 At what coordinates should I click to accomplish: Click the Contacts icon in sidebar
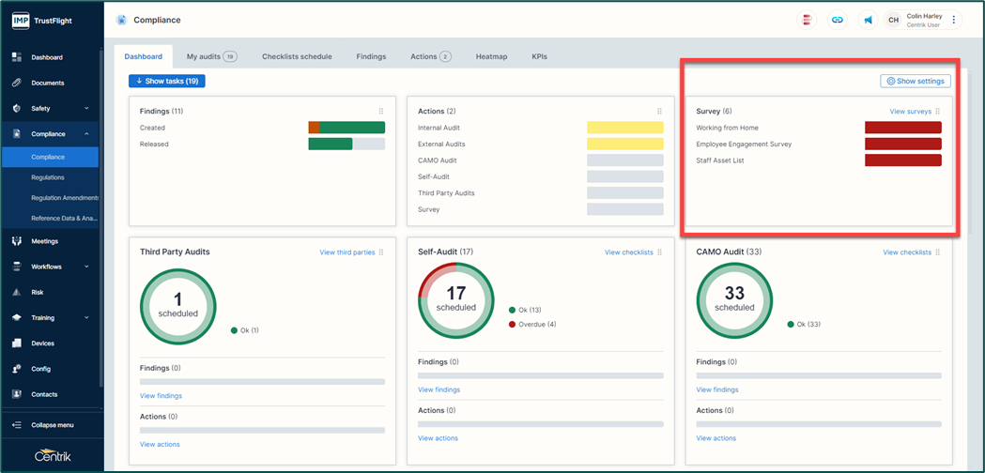[x=16, y=394]
